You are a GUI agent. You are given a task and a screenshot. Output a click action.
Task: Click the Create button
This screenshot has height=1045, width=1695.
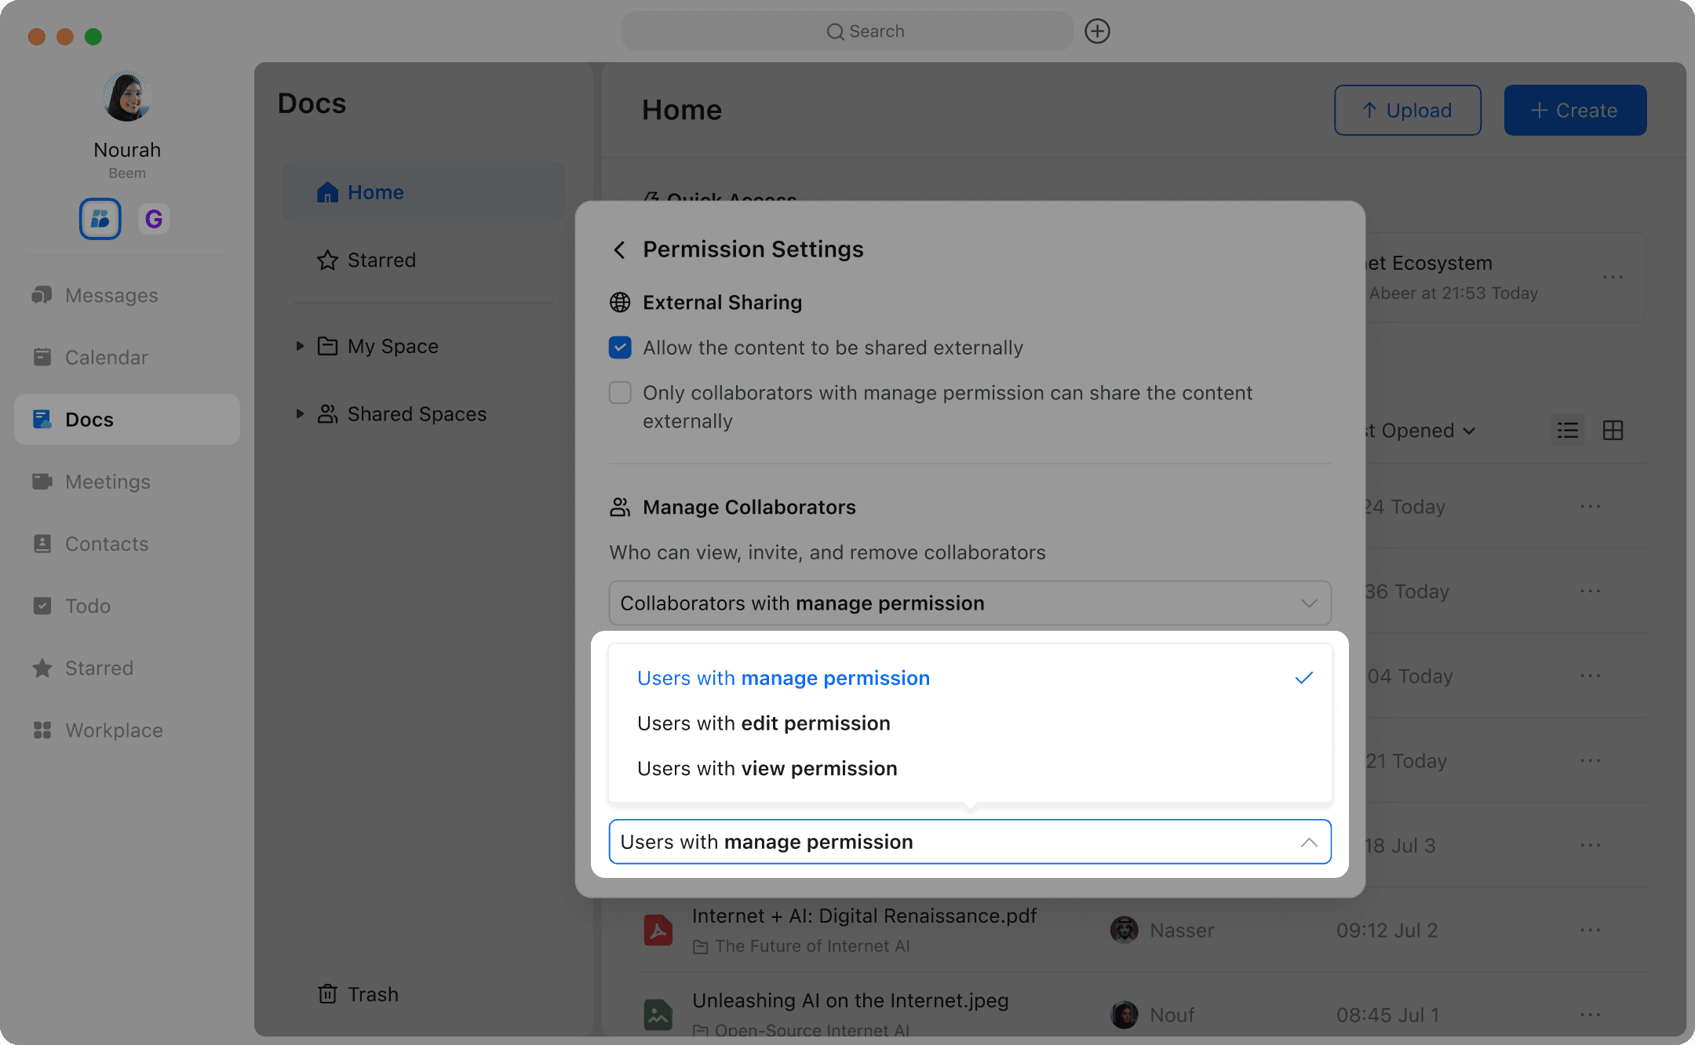coord(1575,111)
